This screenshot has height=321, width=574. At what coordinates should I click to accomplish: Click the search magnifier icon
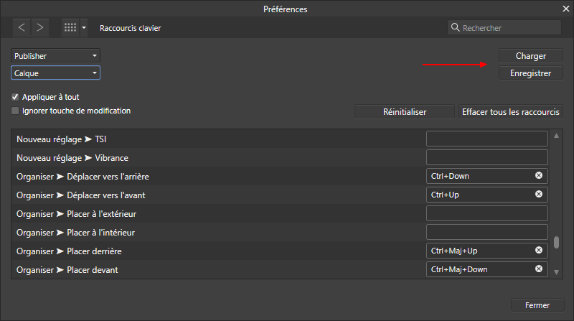(455, 27)
